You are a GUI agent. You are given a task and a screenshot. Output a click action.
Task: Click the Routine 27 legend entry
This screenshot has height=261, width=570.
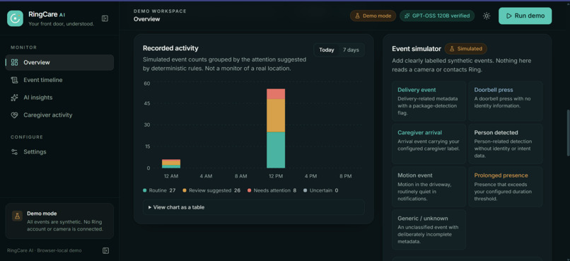point(159,190)
